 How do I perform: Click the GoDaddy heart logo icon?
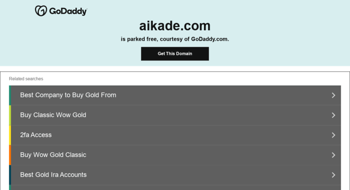click(x=41, y=11)
